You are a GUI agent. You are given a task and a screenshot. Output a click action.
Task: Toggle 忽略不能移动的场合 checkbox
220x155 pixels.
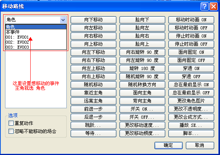coord(11,131)
